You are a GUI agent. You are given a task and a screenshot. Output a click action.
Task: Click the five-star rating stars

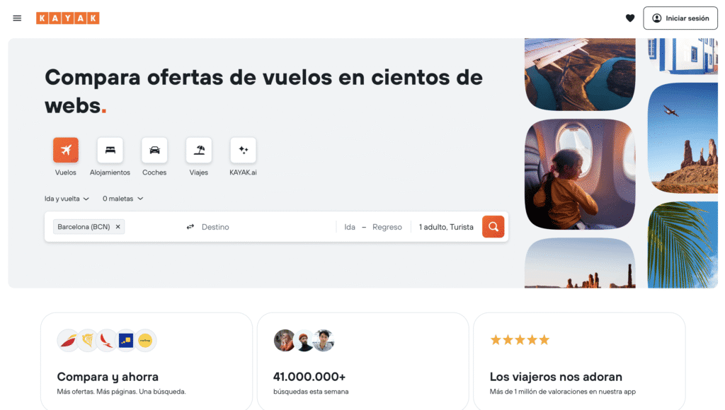click(x=520, y=340)
